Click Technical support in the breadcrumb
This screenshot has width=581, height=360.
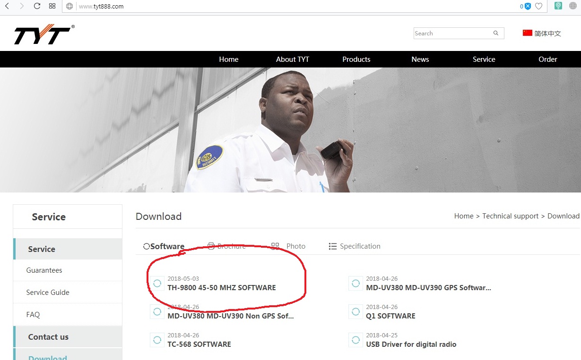point(511,216)
